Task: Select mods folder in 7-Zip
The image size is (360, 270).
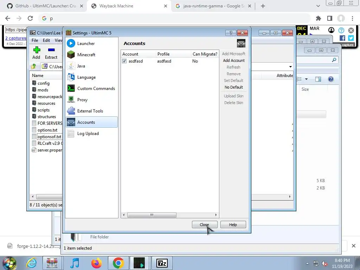Action: (x=43, y=90)
